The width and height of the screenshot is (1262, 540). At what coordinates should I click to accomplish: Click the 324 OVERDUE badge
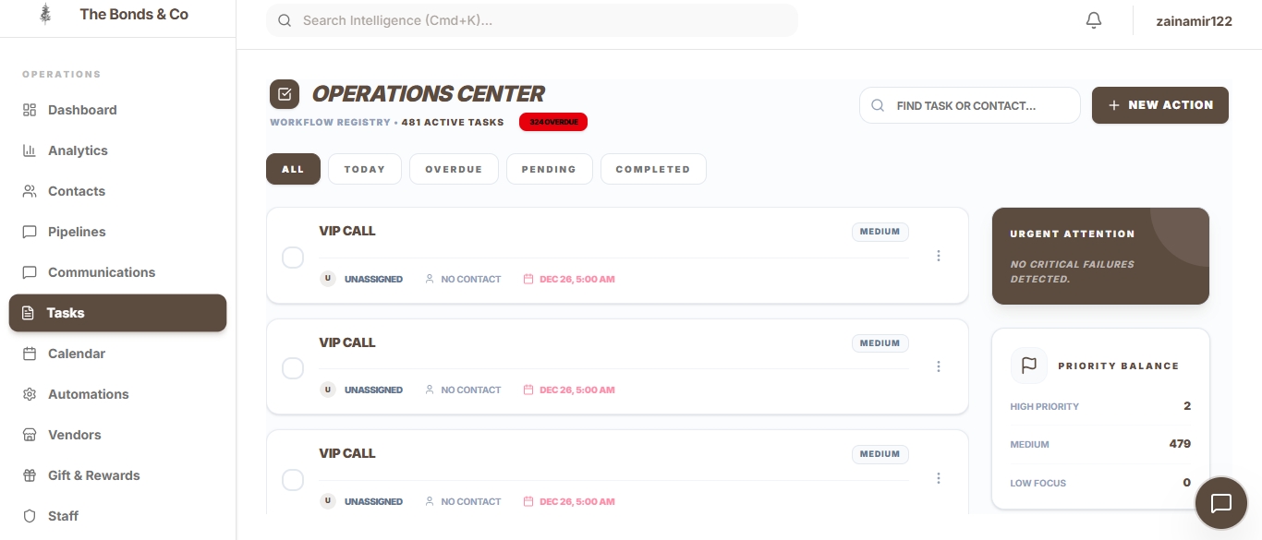[x=553, y=121]
